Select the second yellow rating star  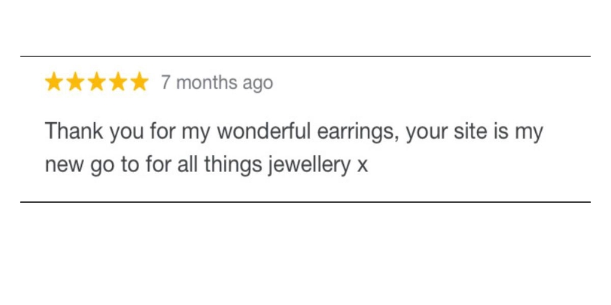pos(75,82)
